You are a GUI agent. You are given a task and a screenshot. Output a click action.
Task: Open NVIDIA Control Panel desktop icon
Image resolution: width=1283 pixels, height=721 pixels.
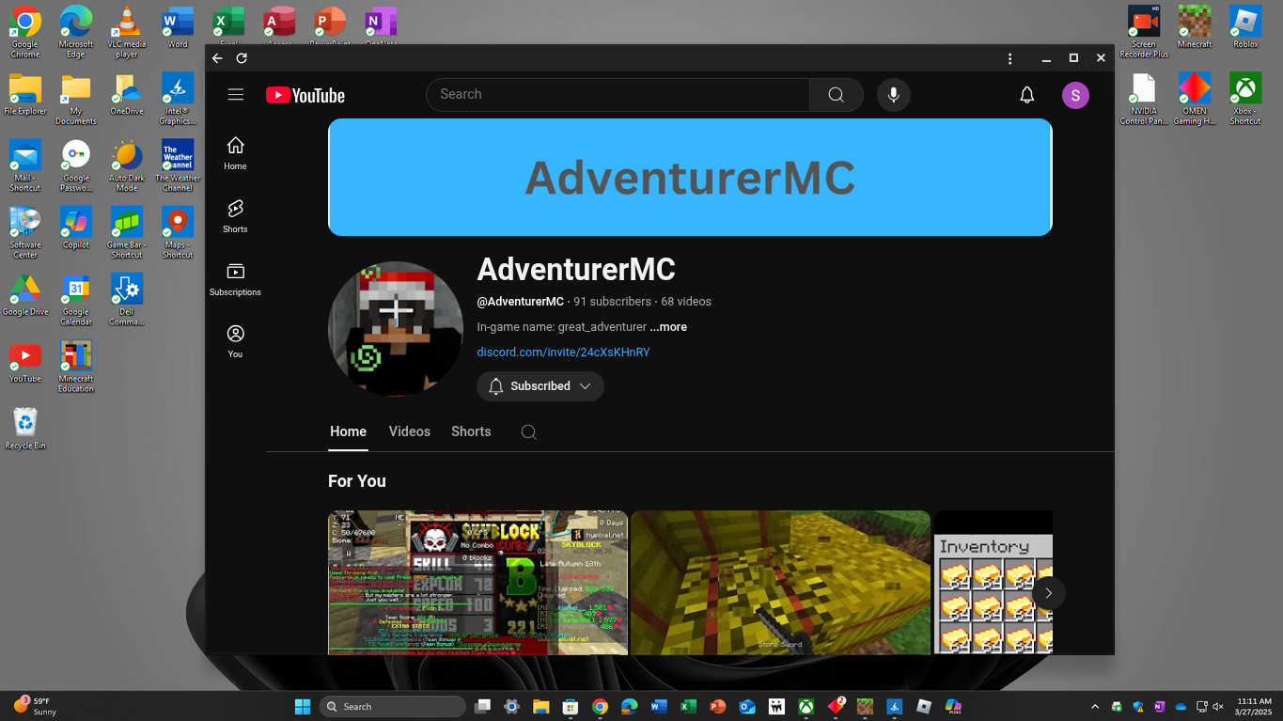(1144, 100)
